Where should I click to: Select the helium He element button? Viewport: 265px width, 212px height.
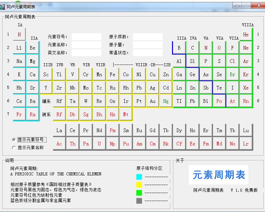246,34
